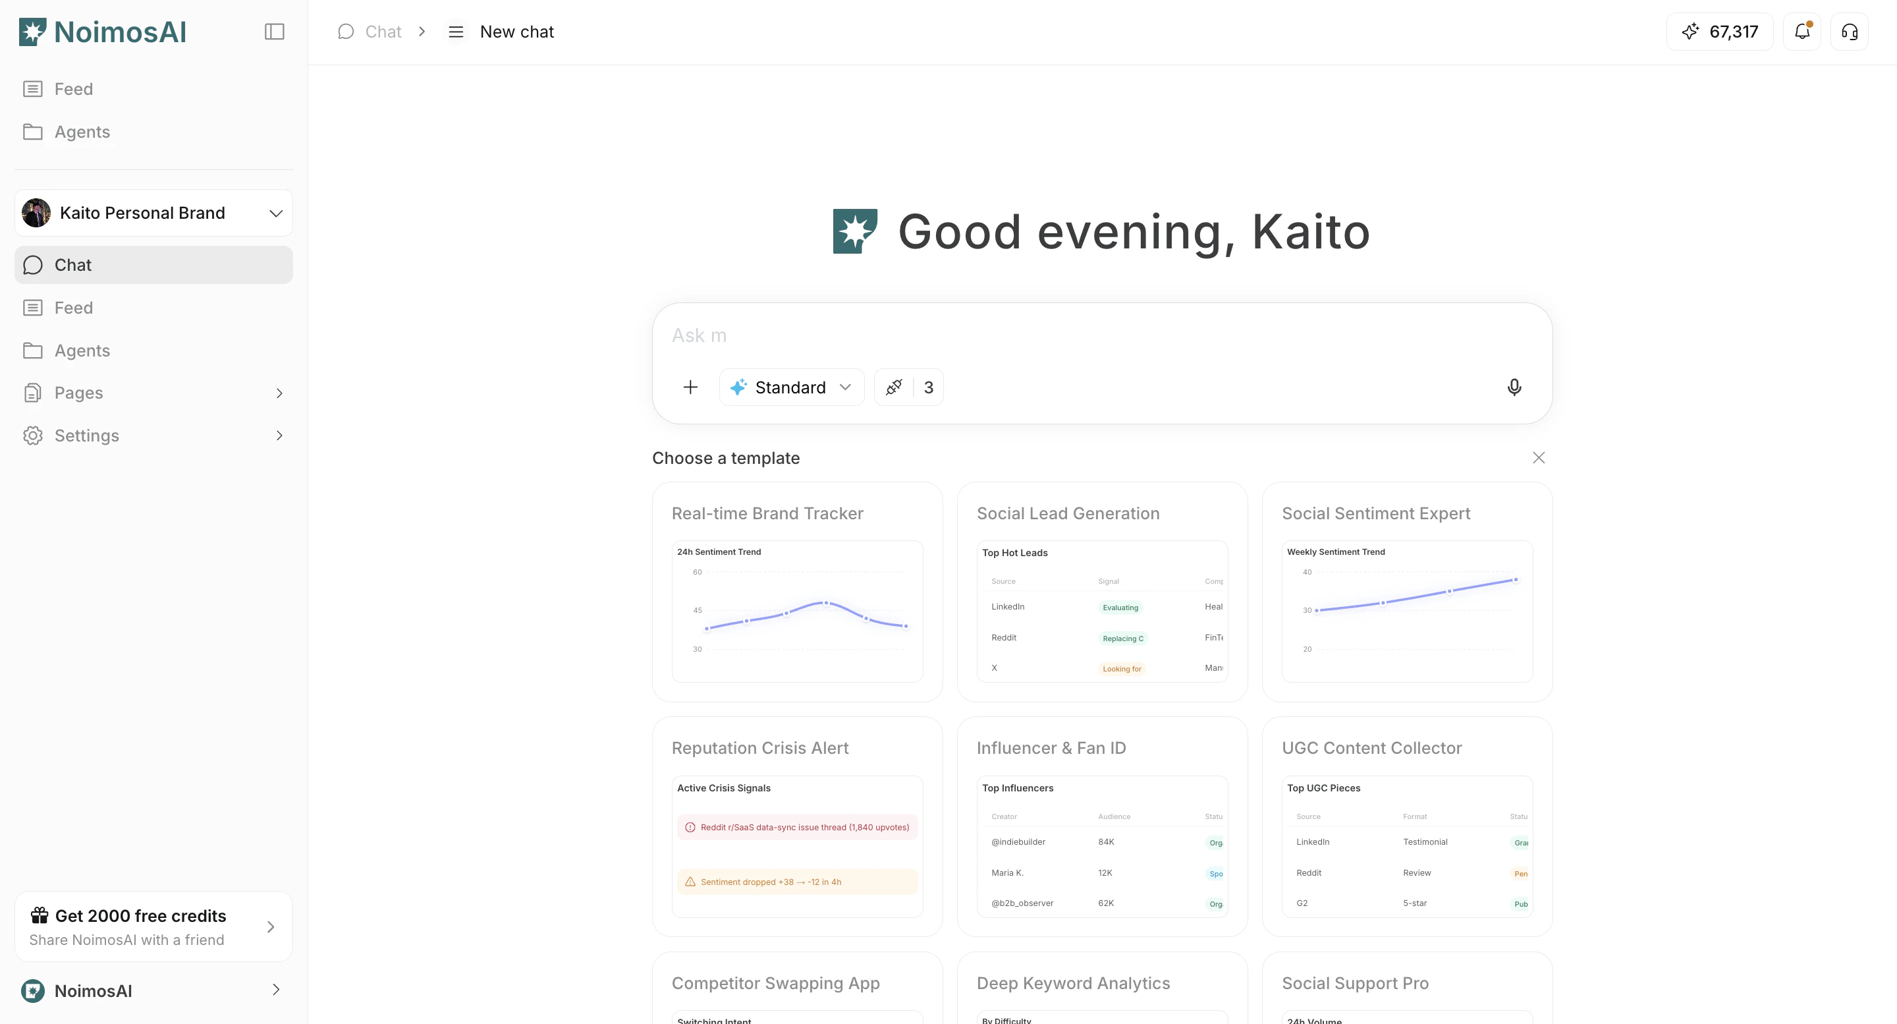
Task: Click the 'Top UGC Pieces' heading
Action: 1323,788
